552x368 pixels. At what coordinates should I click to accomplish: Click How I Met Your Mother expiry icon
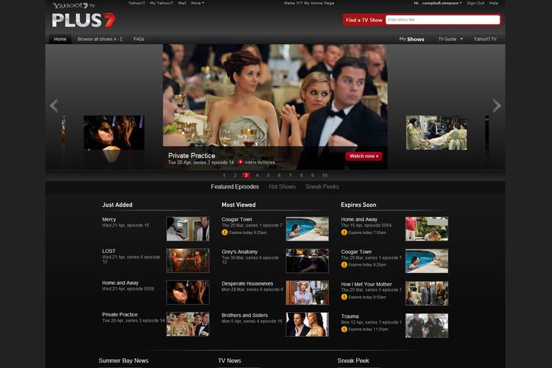[x=344, y=297]
